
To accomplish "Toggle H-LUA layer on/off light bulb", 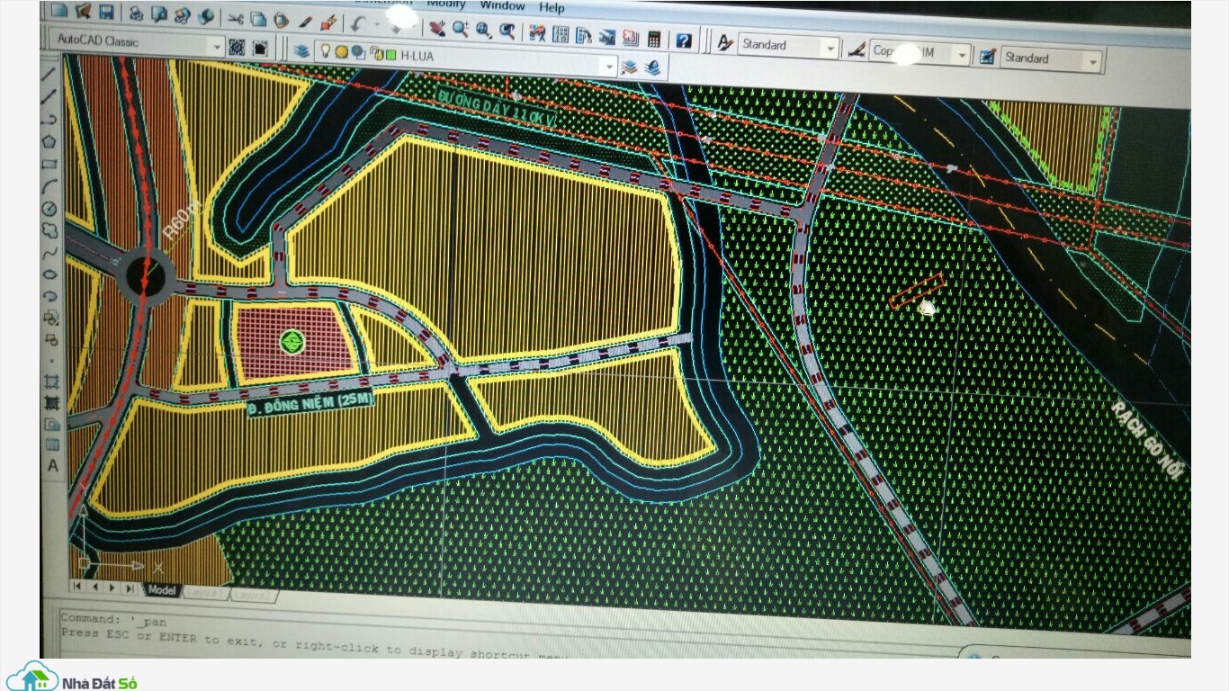I will [326, 51].
